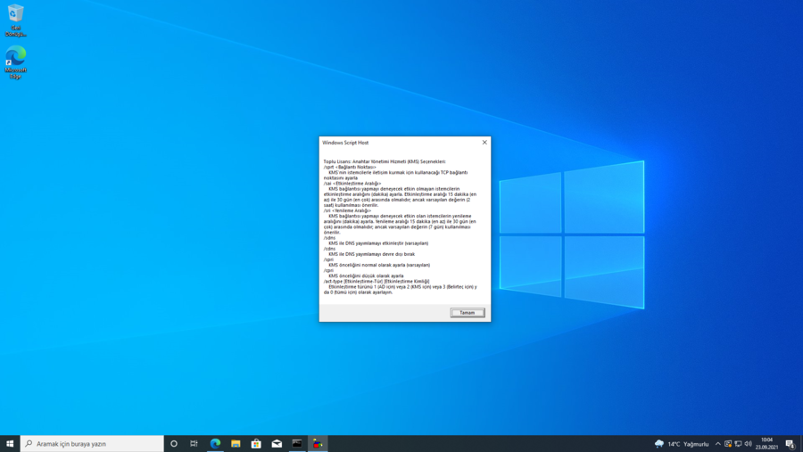Click the Tamam button in the dialog
Viewport: 803px width, 452px height.
coord(467,312)
